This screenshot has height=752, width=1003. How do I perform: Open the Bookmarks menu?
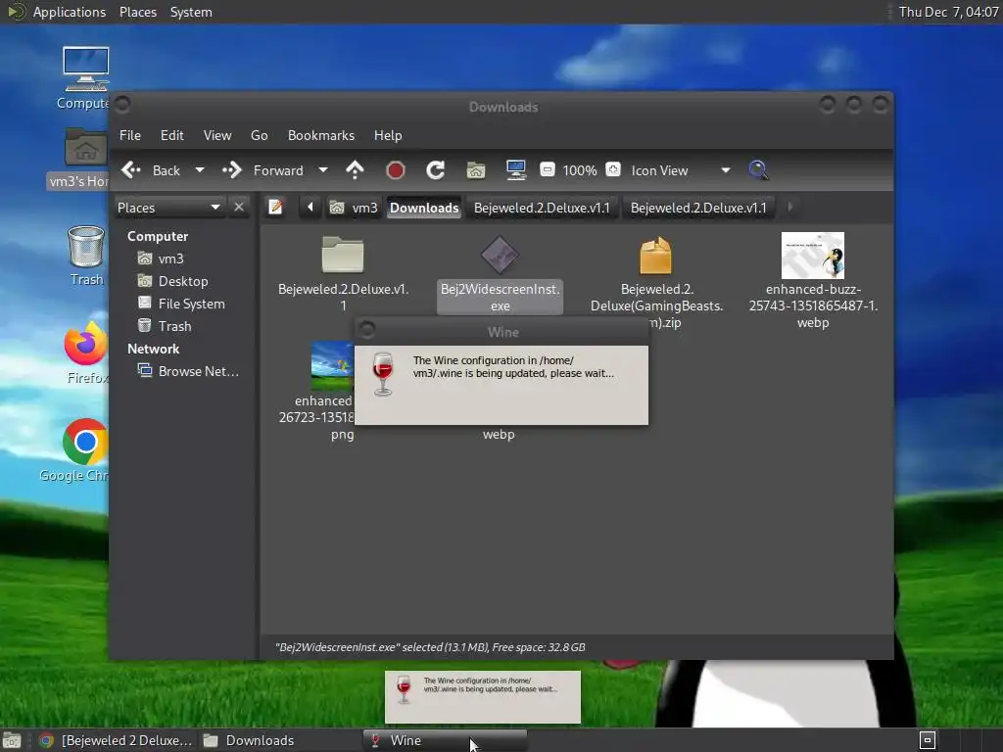tap(321, 135)
